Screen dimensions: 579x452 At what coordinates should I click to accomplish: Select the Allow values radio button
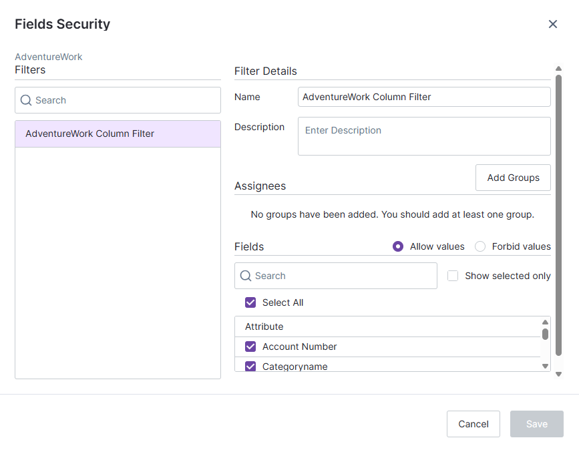coord(398,246)
